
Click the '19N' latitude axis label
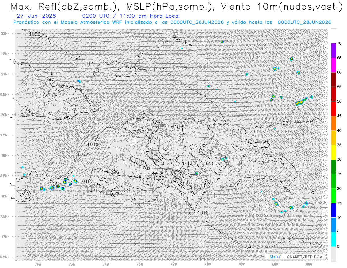[5, 156]
